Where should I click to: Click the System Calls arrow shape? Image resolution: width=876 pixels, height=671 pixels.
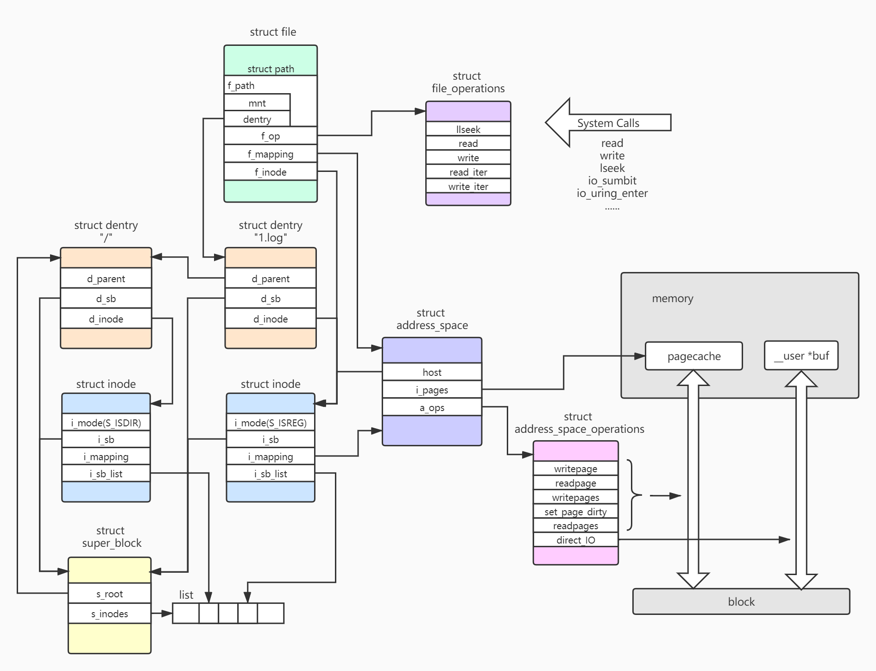608,123
